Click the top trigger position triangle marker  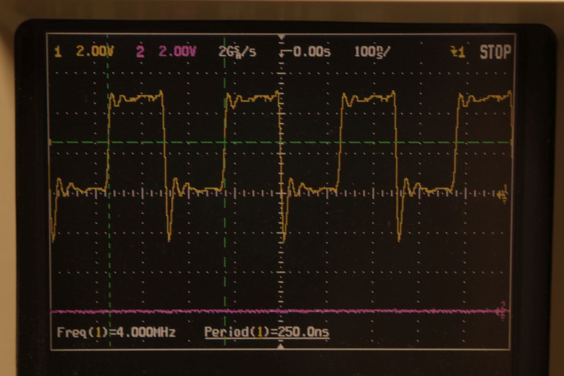tap(282, 37)
